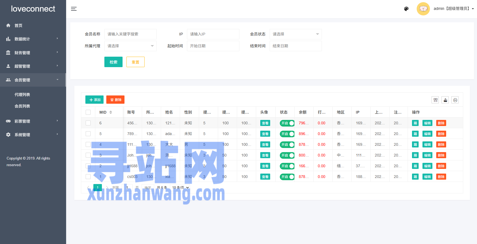Open the 所属代理 dropdown
The height and width of the screenshot is (244, 477).
pos(130,46)
